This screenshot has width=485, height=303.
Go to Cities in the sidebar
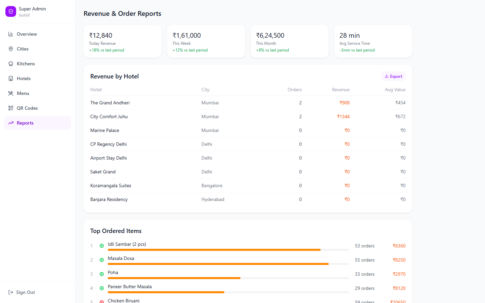(37, 49)
